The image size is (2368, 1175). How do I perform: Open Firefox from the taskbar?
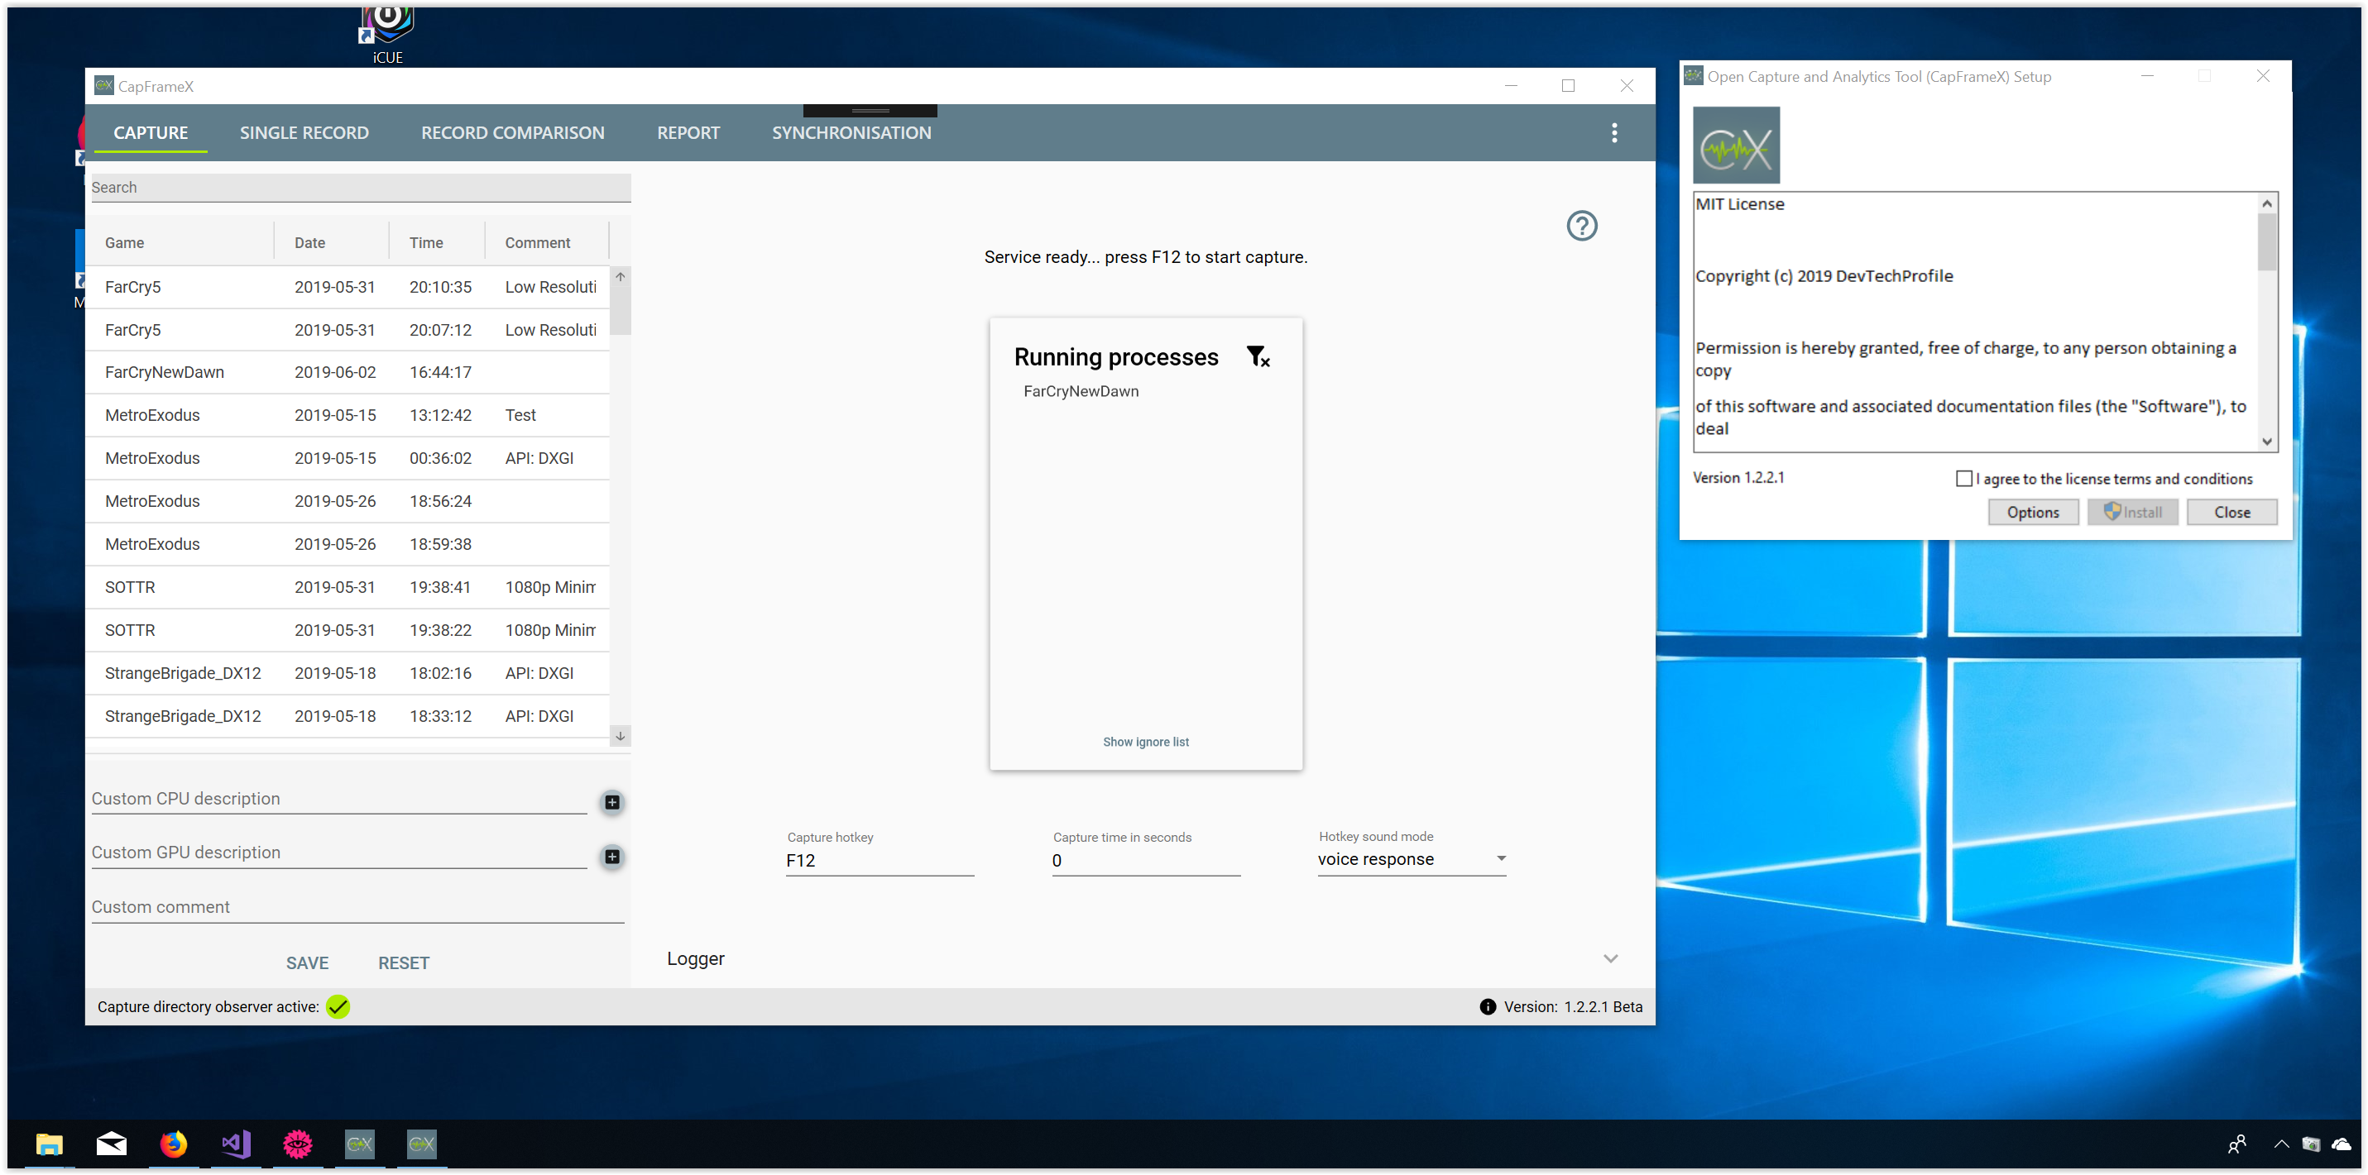pos(174,1144)
